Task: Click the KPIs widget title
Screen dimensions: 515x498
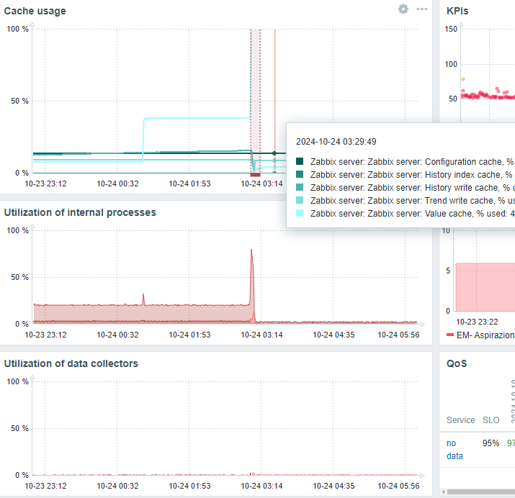Action: pyautogui.click(x=457, y=11)
